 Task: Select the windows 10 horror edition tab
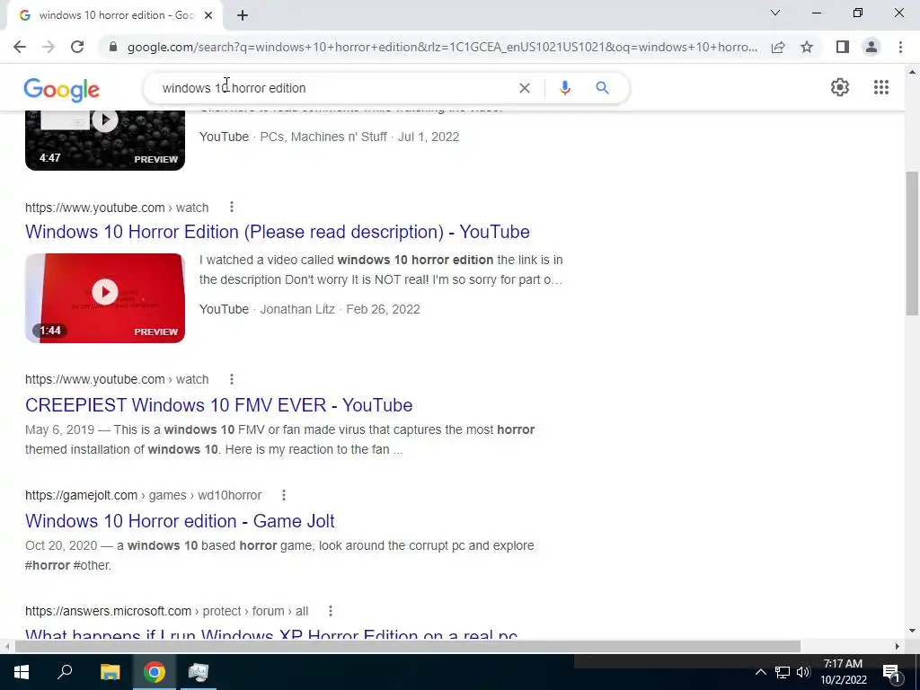tap(114, 16)
